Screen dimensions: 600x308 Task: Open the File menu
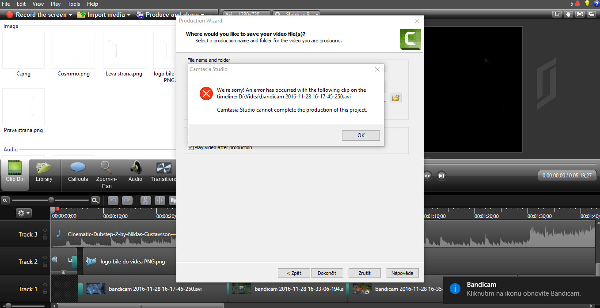[x=6, y=4]
